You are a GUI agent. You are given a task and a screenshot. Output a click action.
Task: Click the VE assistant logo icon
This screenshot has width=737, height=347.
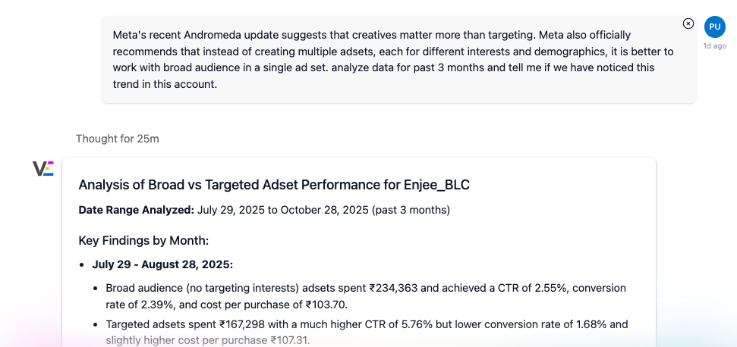[x=43, y=168]
